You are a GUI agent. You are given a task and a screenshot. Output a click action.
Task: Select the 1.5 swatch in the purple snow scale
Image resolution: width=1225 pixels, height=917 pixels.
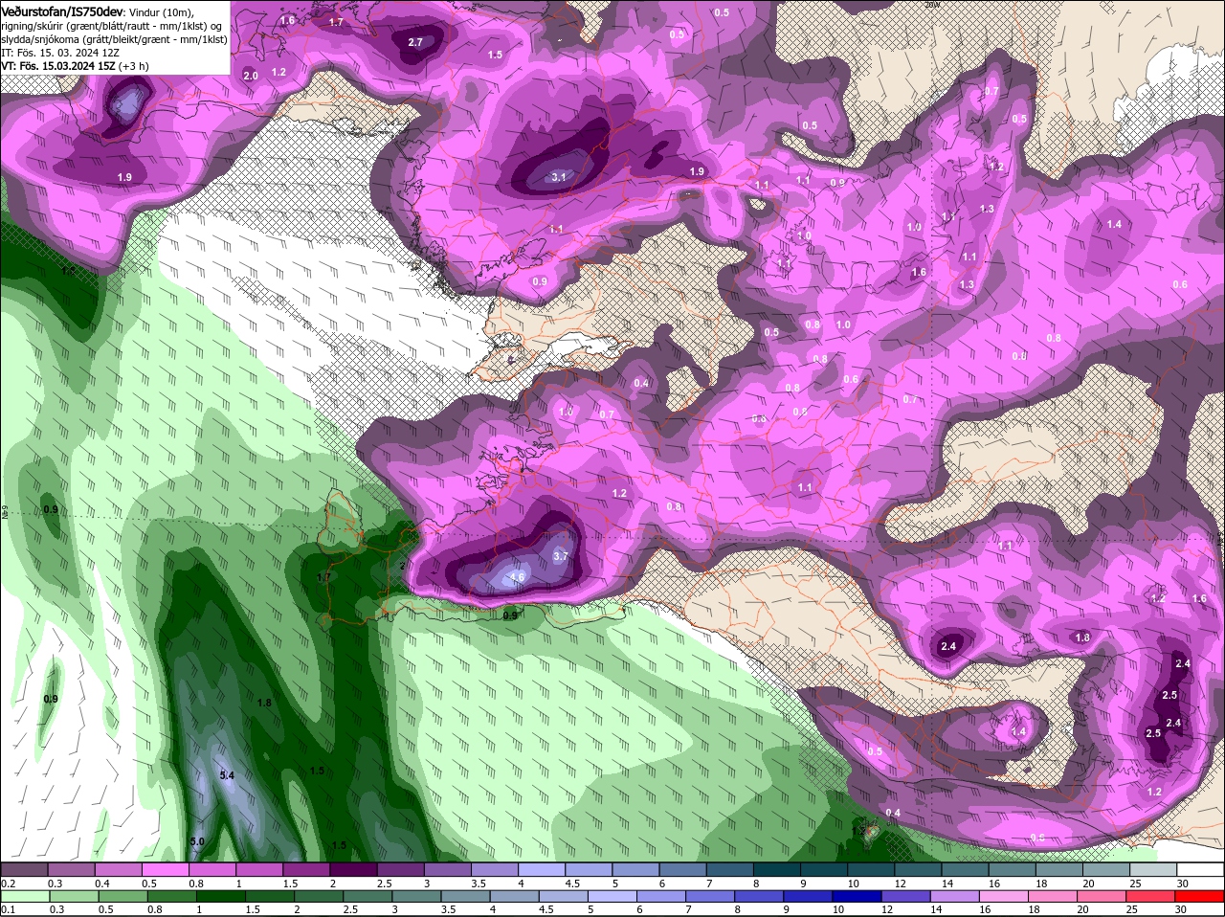point(305,869)
